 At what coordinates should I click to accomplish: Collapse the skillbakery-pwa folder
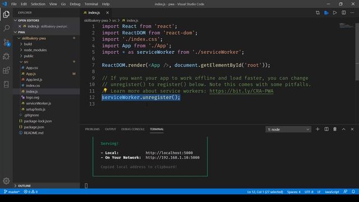(19, 38)
